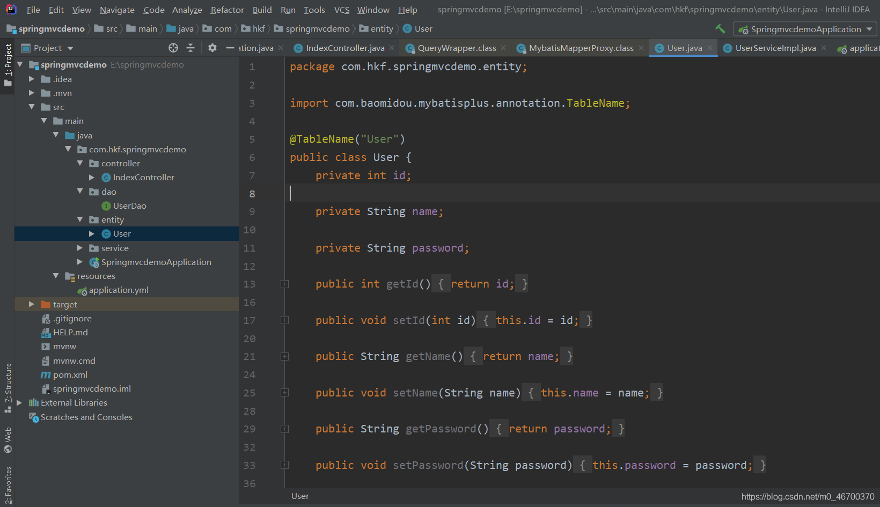Viewport: 880px width, 507px height.
Task: Expand the .idea folder
Action: pyautogui.click(x=32, y=79)
